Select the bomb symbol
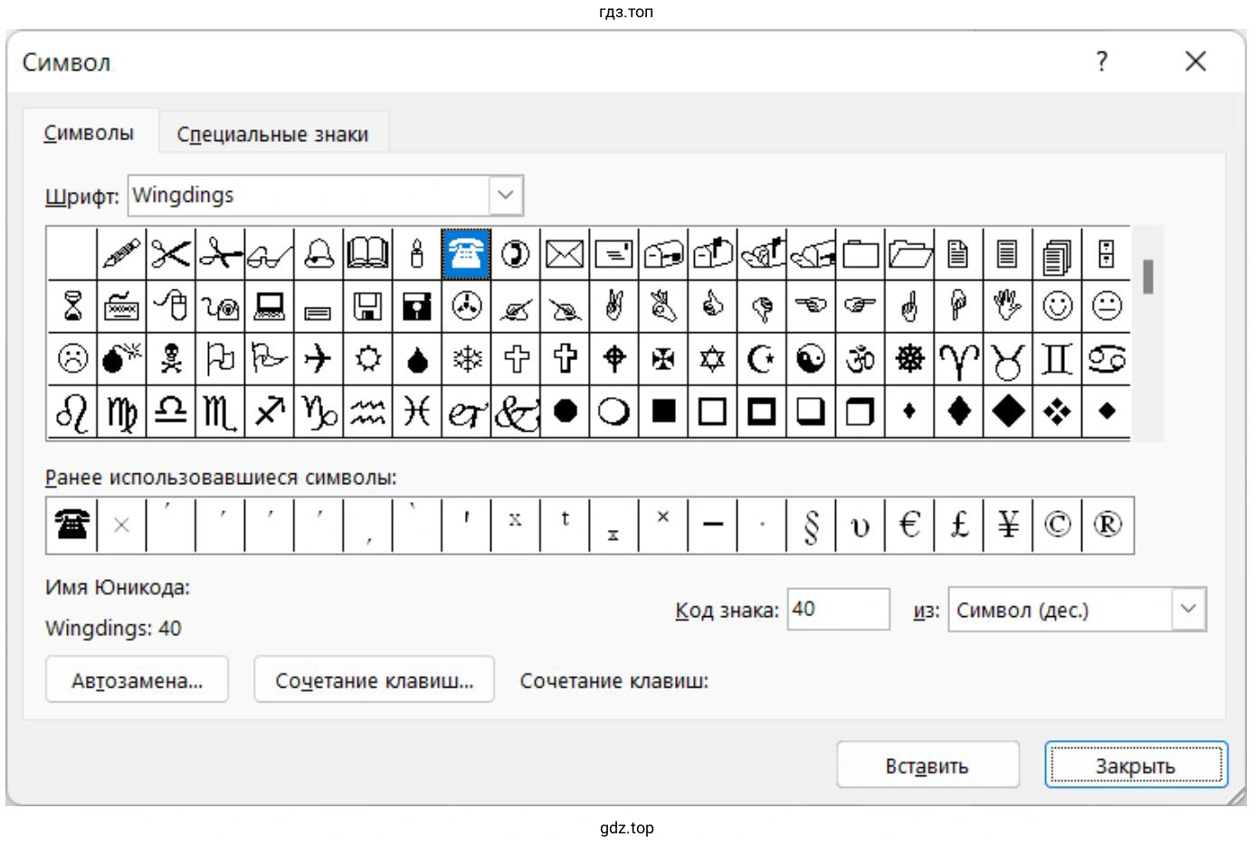1255x846 pixels. 121,359
